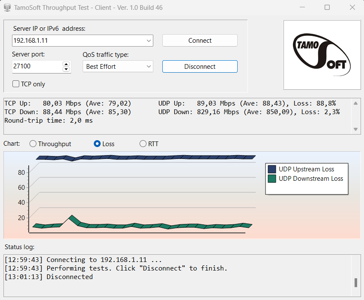This screenshot has width=364, height=300.
Task: Increase server port with up stepper arrow
Action: click(66, 64)
